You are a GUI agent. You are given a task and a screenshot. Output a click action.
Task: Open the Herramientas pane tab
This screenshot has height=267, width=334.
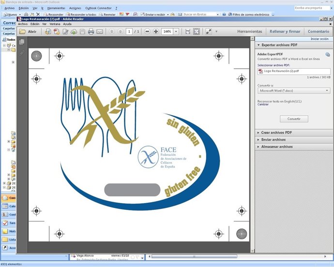[x=249, y=31]
